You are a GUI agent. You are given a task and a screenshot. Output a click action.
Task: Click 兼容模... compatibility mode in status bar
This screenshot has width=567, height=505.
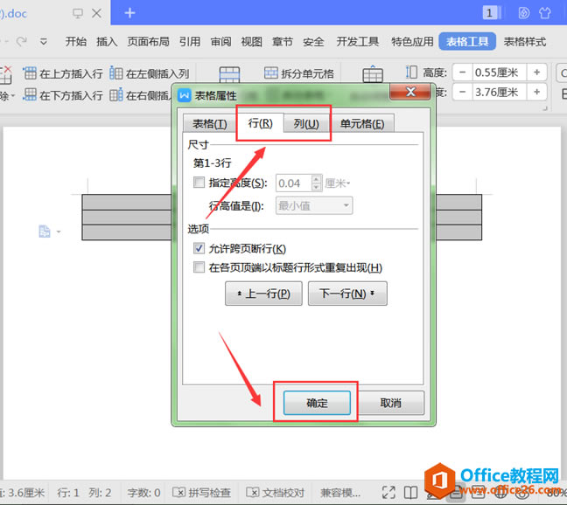pos(339,493)
